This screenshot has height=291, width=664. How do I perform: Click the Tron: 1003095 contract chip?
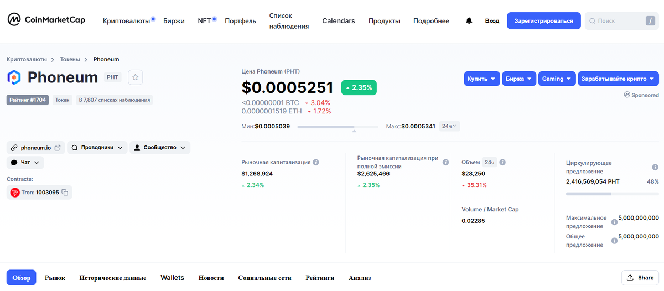[x=39, y=193]
